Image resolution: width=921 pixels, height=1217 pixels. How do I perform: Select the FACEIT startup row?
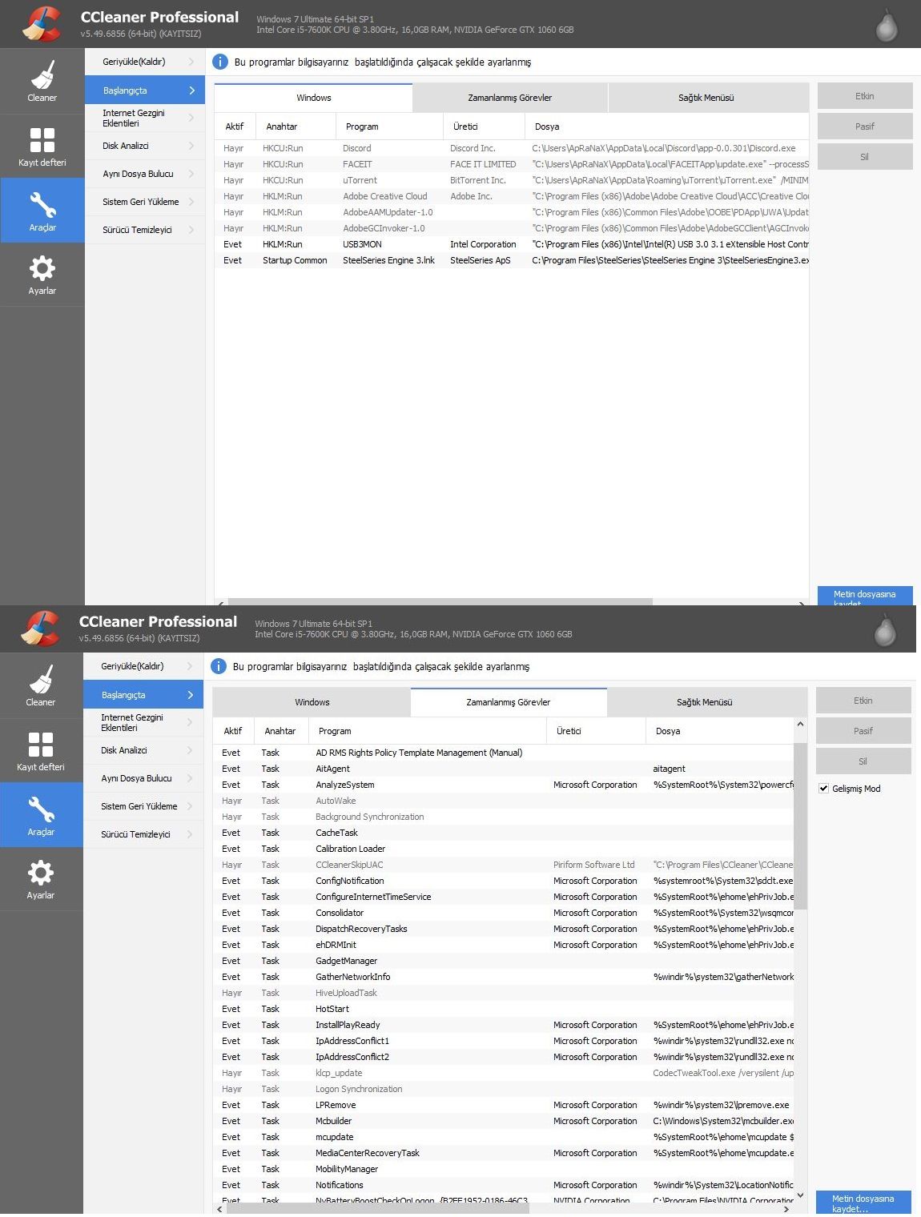click(x=512, y=164)
